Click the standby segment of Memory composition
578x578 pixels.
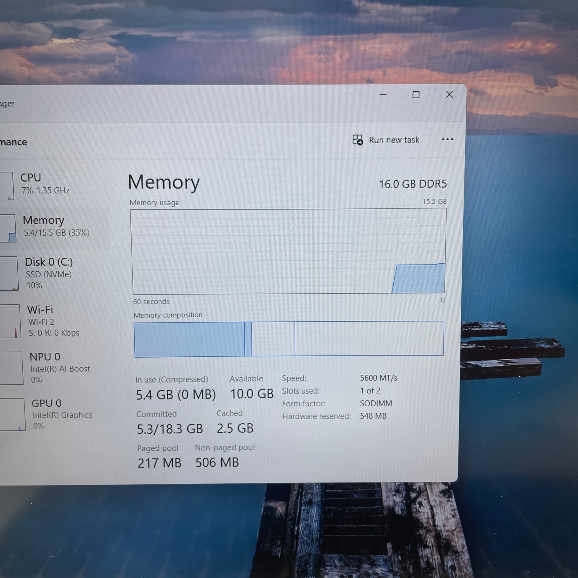click(x=273, y=339)
